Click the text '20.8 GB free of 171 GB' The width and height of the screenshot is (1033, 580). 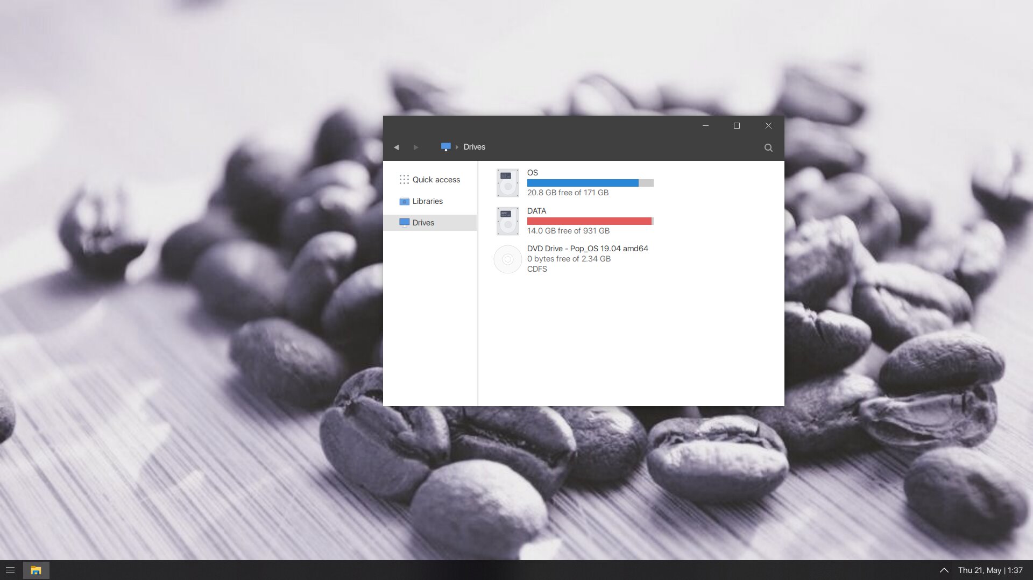coord(568,193)
